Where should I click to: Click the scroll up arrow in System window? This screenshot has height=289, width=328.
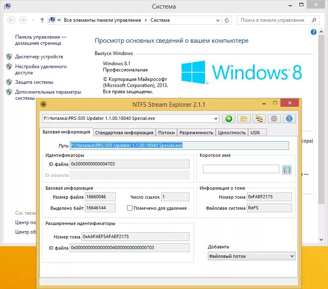321,32
